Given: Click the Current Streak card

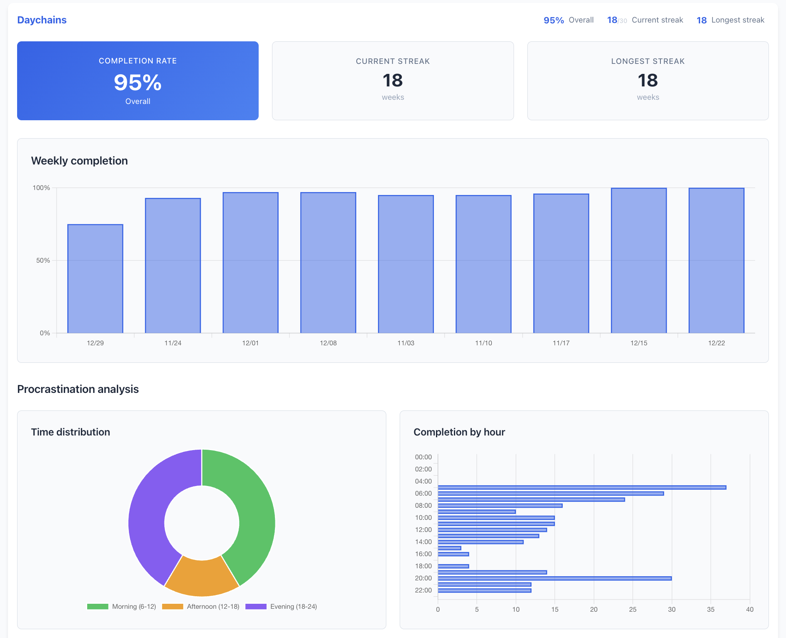Looking at the screenshot, I should click(x=393, y=80).
